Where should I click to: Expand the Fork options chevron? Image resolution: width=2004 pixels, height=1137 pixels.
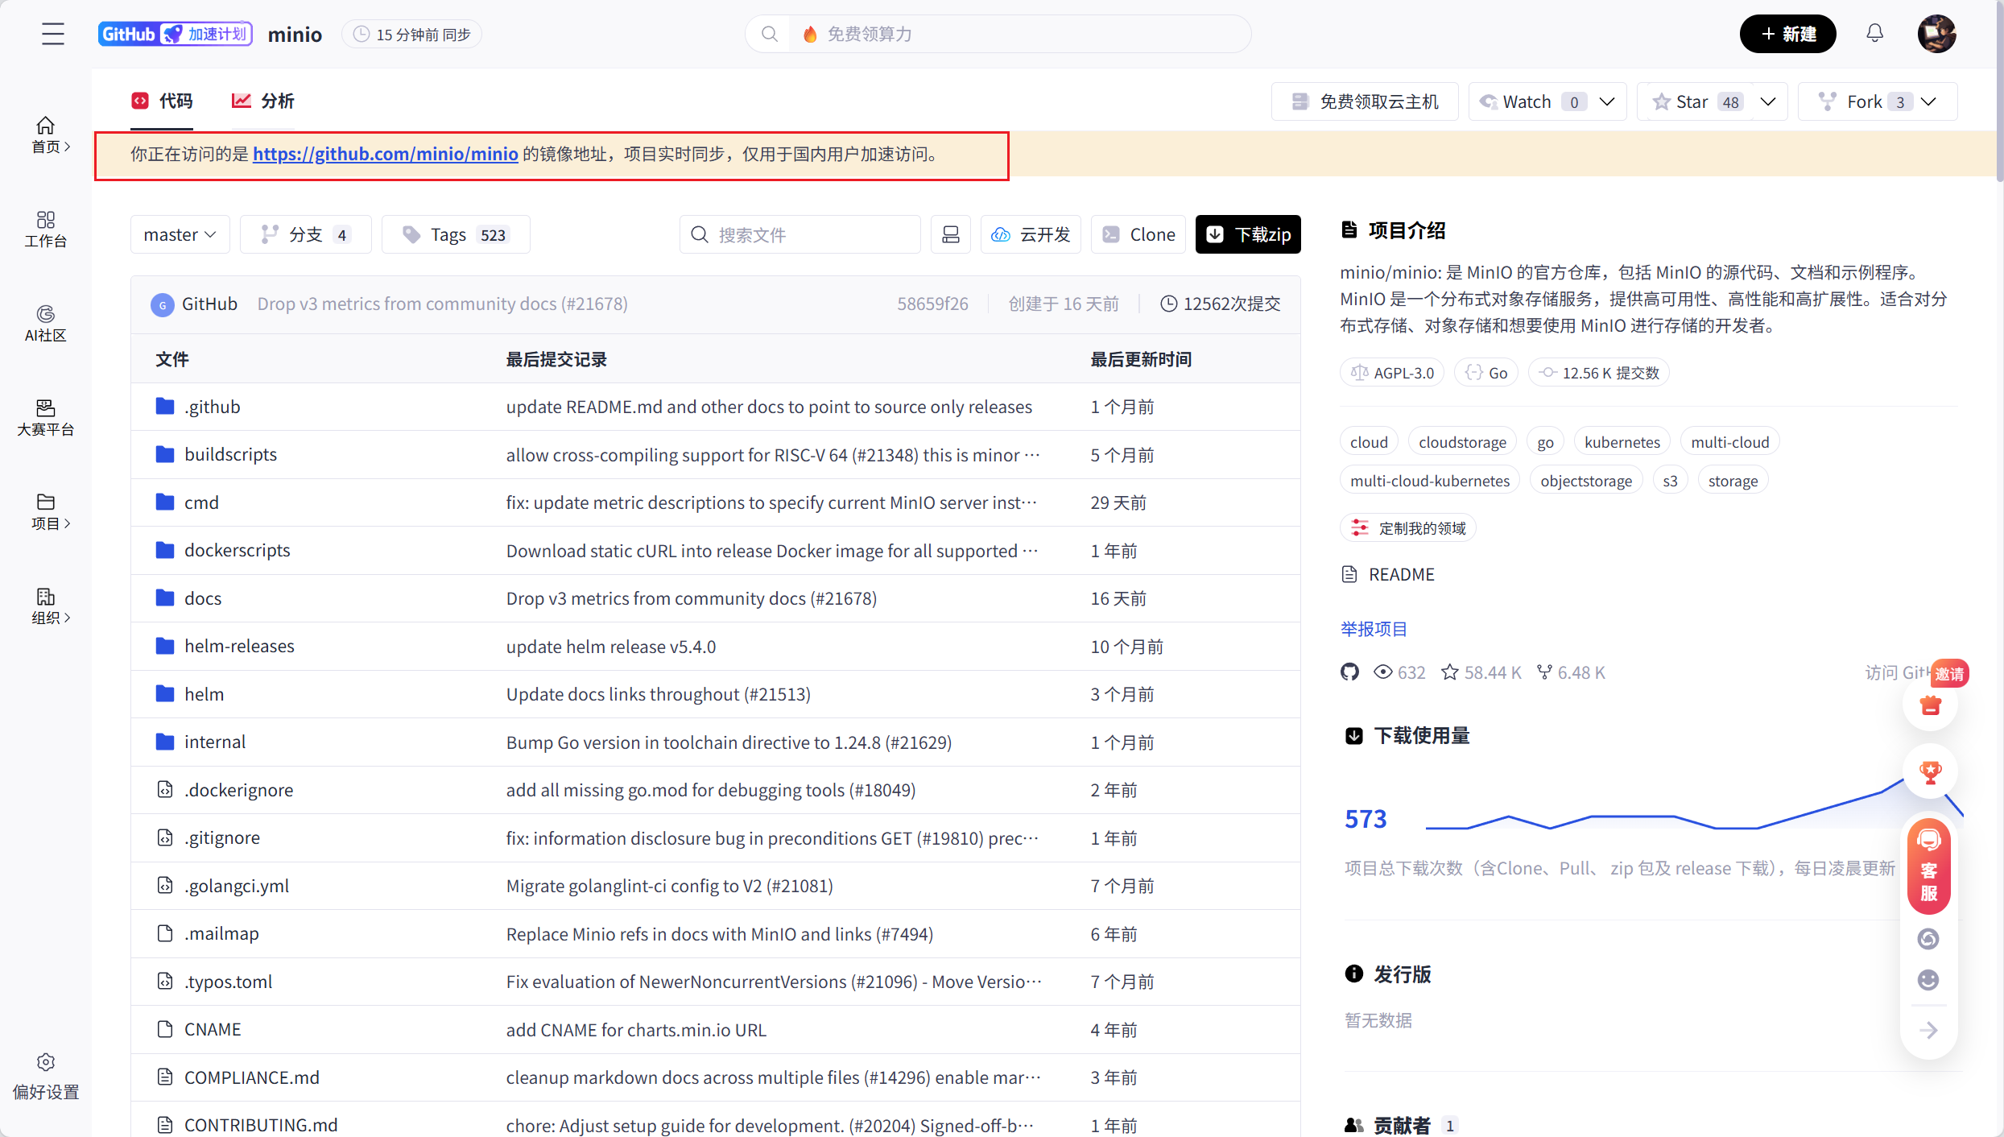tap(1929, 101)
